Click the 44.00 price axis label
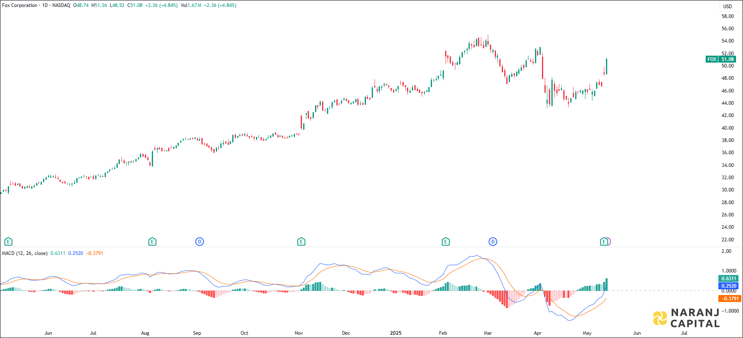 tap(727, 103)
